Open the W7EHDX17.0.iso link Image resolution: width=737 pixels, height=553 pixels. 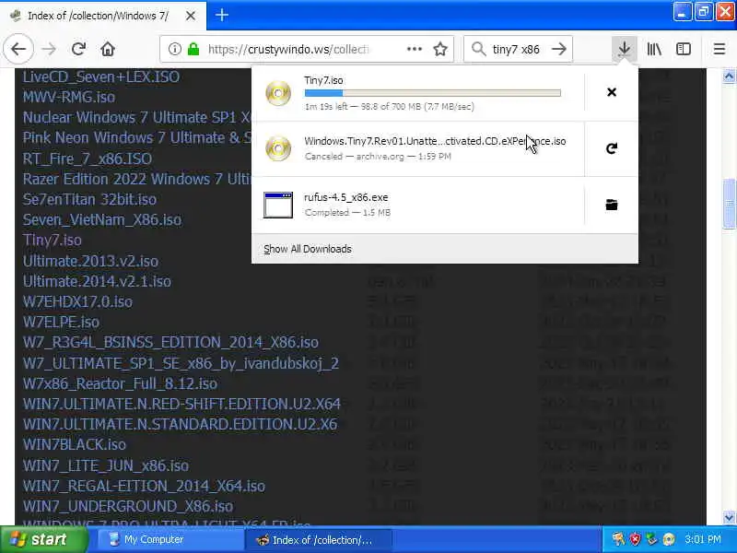tap(77, 301)
